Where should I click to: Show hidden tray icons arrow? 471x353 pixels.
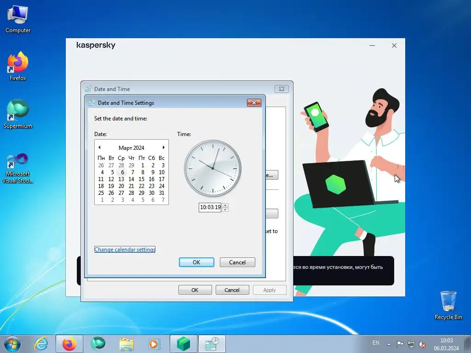[389, 344]
